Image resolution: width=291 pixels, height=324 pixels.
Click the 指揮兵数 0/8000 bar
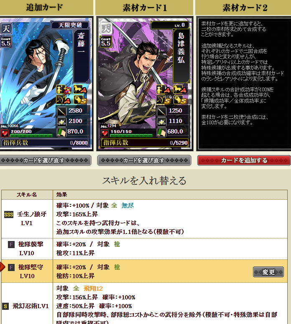coord(45,143)
